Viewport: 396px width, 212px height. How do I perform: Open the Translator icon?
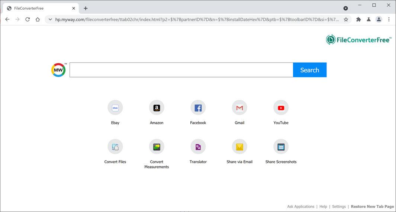tap(198, 146)
